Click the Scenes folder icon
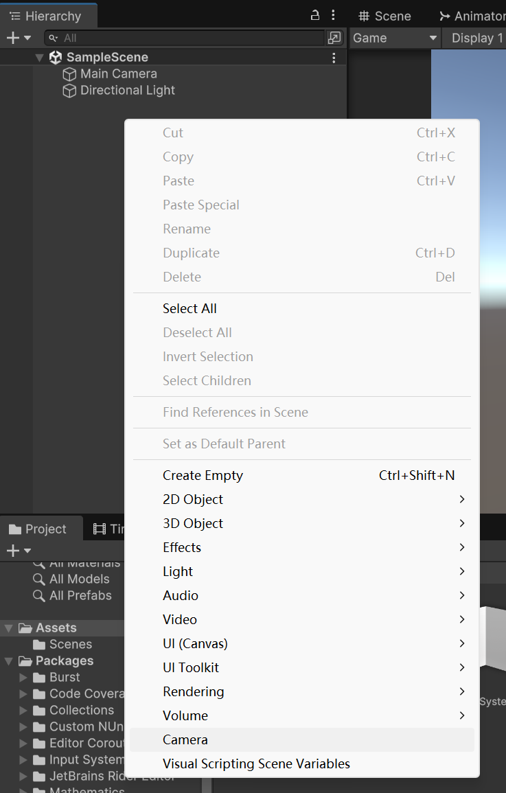 (39, 645)
